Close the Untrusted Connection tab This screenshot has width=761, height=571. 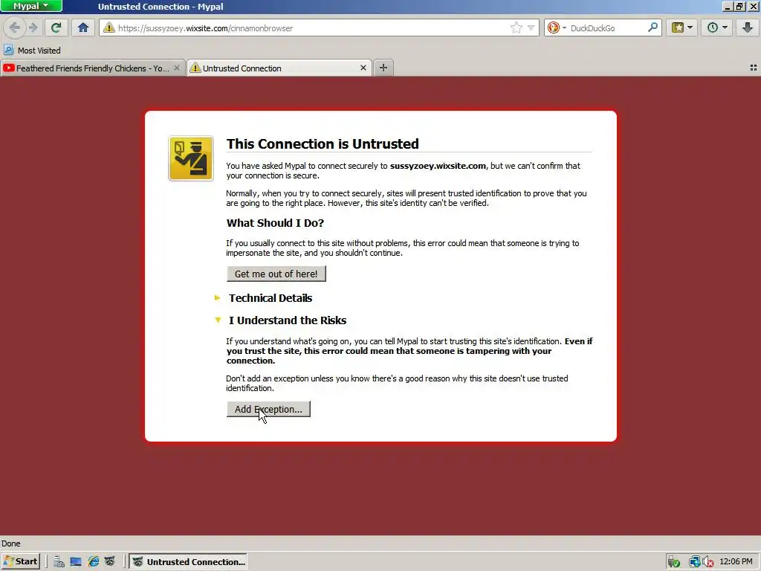point(363,68)
